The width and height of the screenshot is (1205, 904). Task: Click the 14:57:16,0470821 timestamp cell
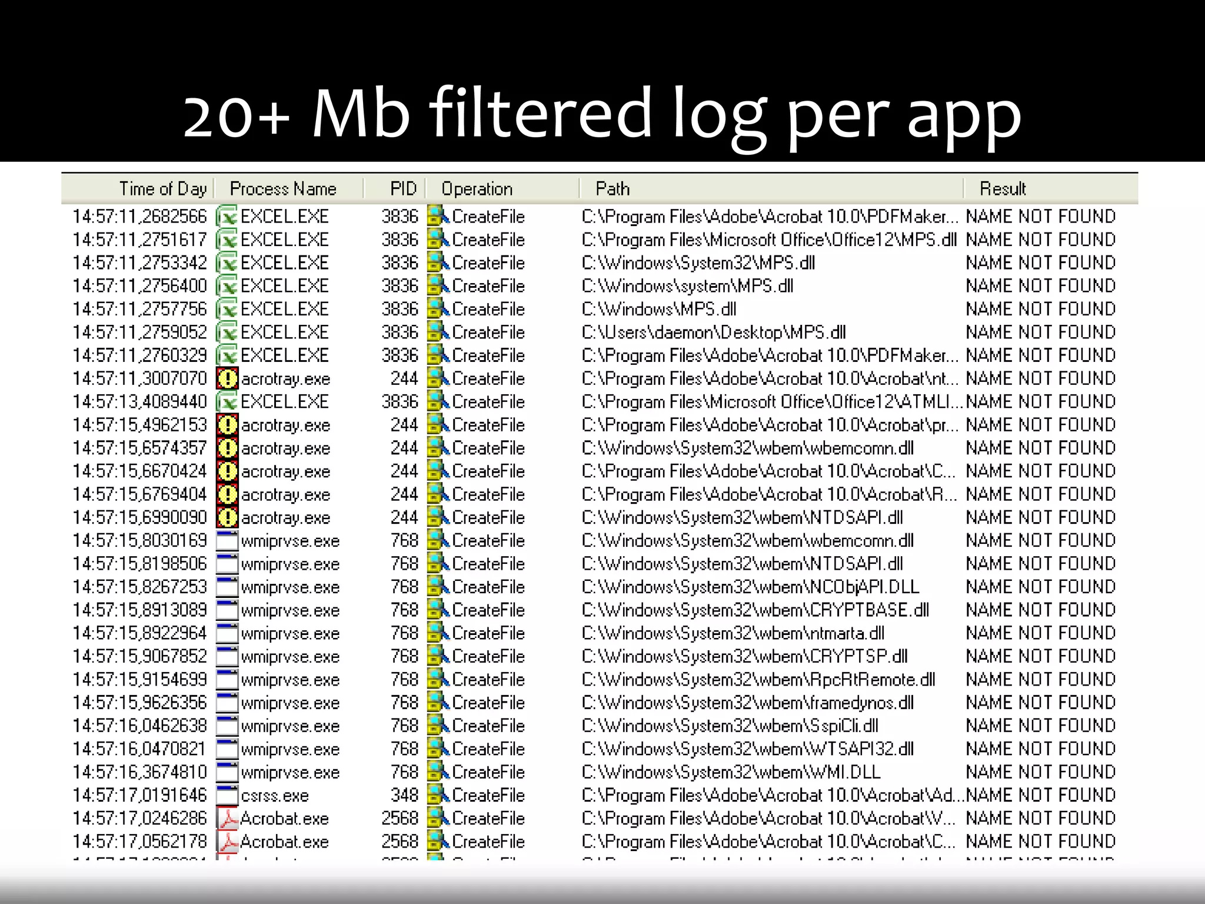139,749
